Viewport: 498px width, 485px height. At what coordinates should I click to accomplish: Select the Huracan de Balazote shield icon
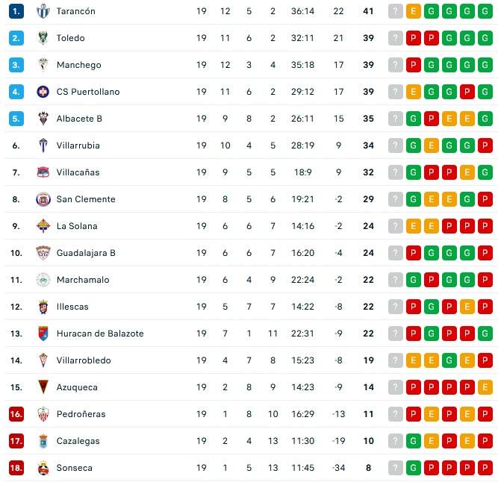click(x=43, y=334)
